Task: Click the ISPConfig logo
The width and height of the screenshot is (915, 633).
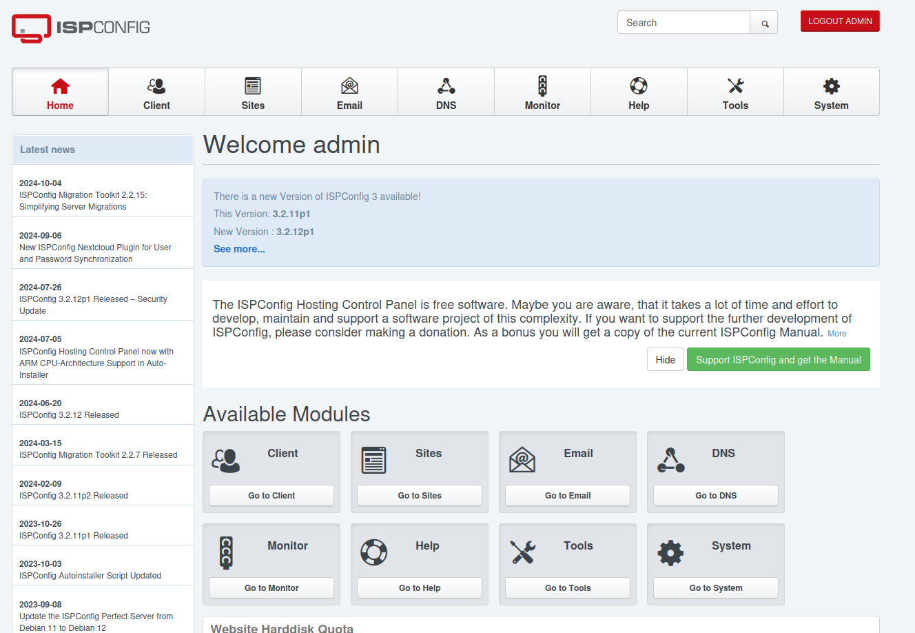Action: coord(81,28)
